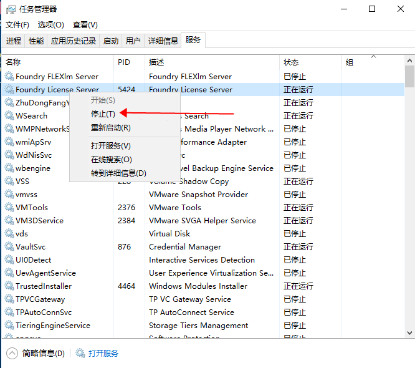The image size is (415, 368).
Task: Select VMware Snapshot Provider description
Action: (x=199, y=195)
